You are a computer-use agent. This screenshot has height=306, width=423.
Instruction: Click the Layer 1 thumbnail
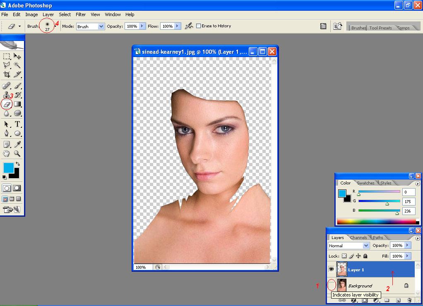click(x=342, y=269)
